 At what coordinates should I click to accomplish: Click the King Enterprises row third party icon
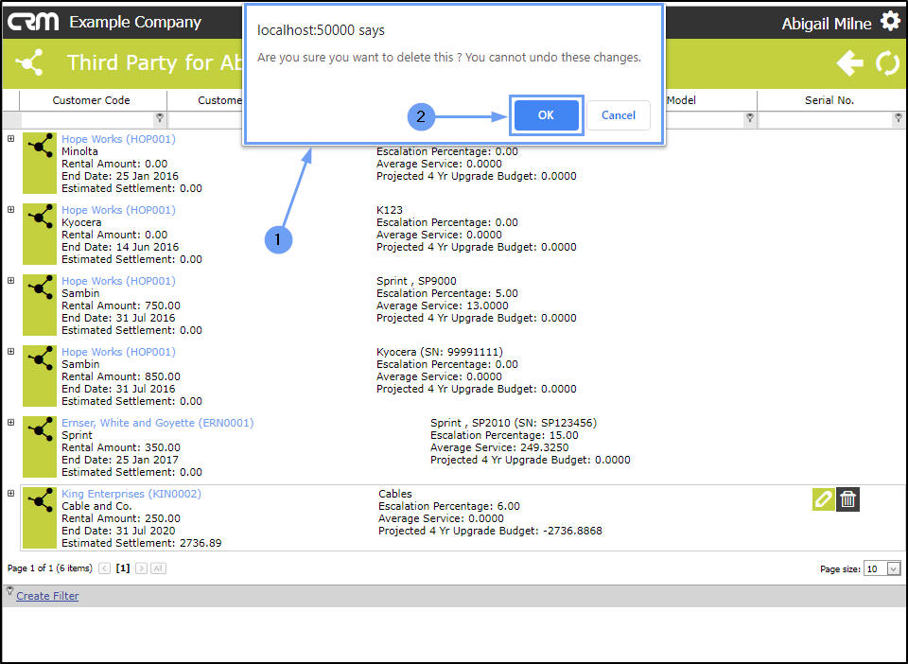click(x=40, y=517)
